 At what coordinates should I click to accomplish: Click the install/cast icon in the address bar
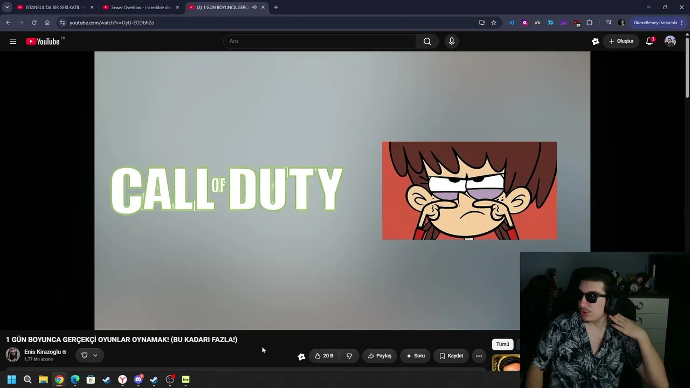482,23
